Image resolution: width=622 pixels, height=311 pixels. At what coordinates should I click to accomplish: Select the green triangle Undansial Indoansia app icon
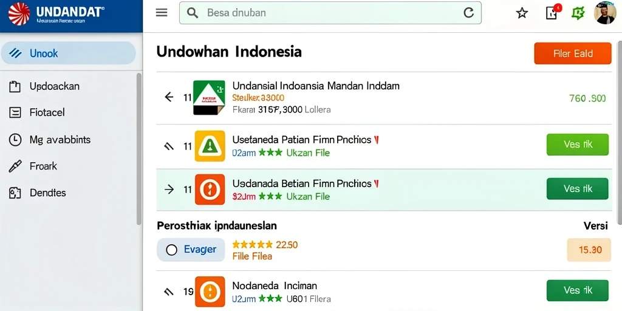tap(209, 98)
